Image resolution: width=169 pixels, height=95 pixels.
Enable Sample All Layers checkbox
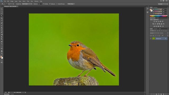pos(57,4)
